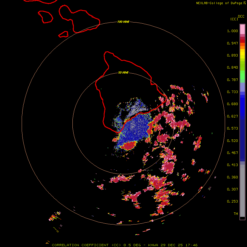Select the 0.573 scale value
Viewport: 247px width, 247px height.
[x=232, y=128]
